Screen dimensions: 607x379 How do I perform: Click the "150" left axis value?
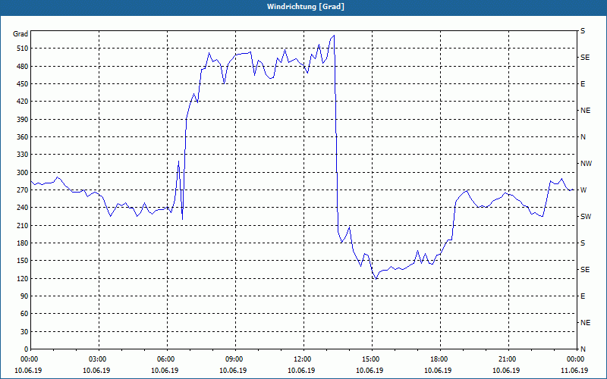click(23, 261)
